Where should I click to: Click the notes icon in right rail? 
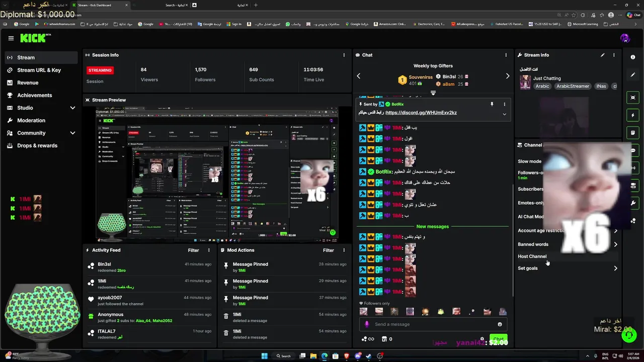pyautogui.click(x=633, y=133)
